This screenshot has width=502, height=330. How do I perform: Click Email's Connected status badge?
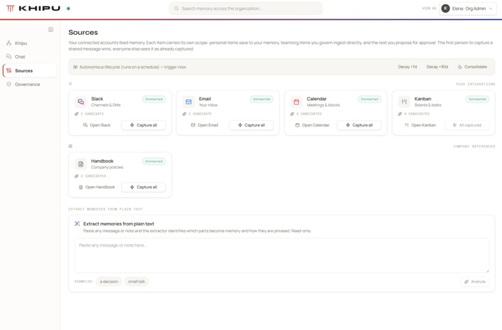[x=262, y=99]
